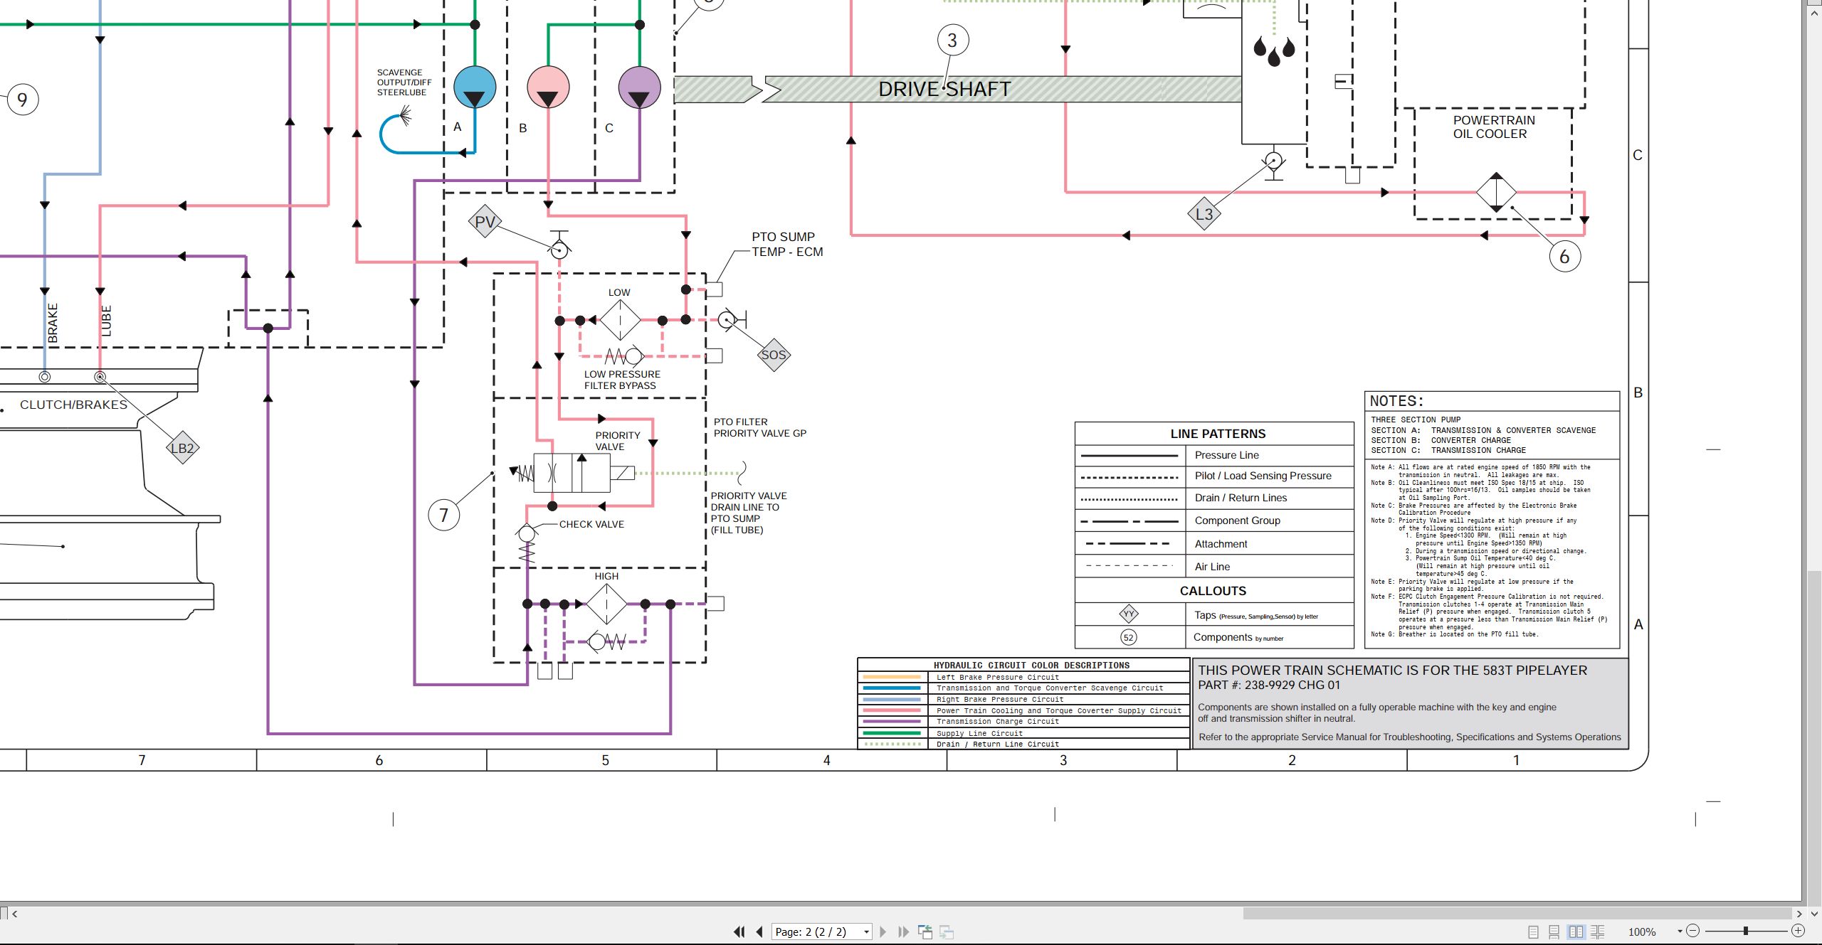Click the zoom slider handle
The height and width of the screenshot is (945, 1822).
[x=1745, y=931]
